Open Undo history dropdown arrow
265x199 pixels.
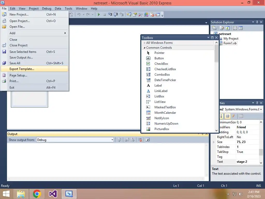point(84,15)
